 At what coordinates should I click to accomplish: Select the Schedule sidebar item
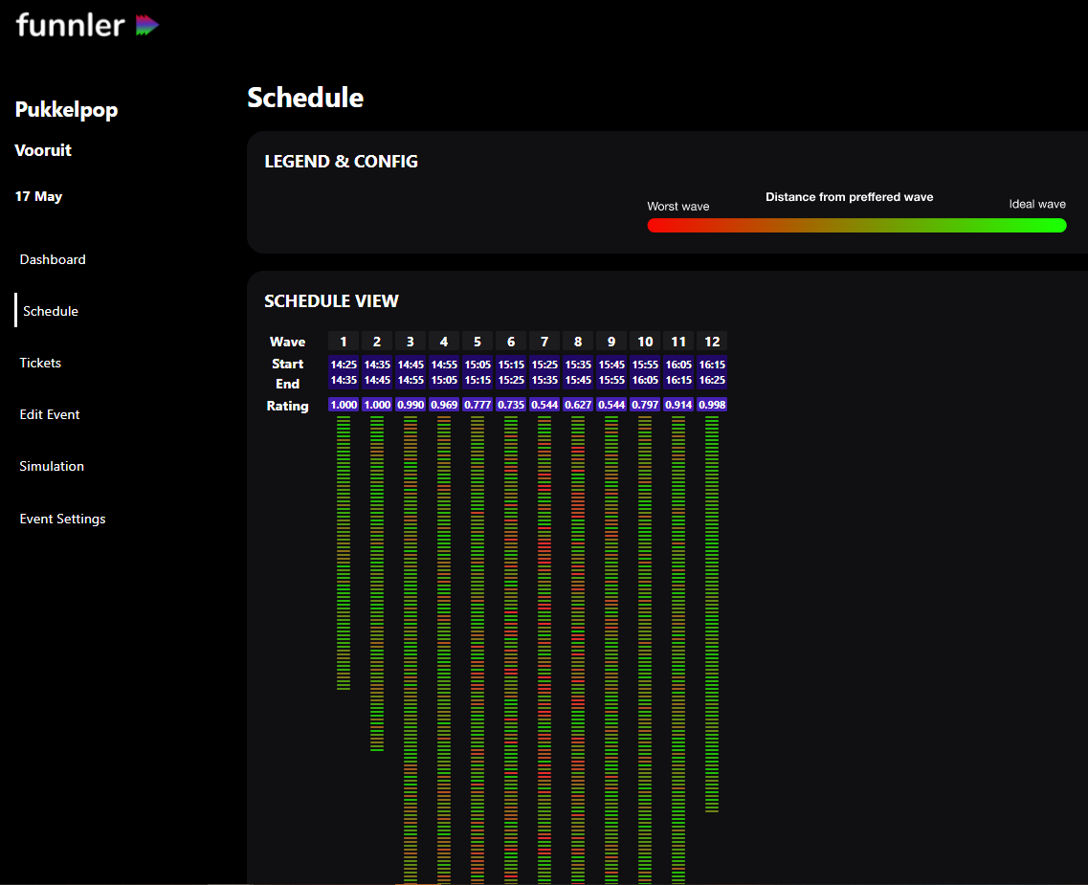pyautogui.click(x=51, y=311)
